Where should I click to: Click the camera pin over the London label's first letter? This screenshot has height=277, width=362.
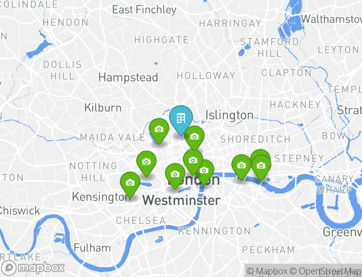175,174
